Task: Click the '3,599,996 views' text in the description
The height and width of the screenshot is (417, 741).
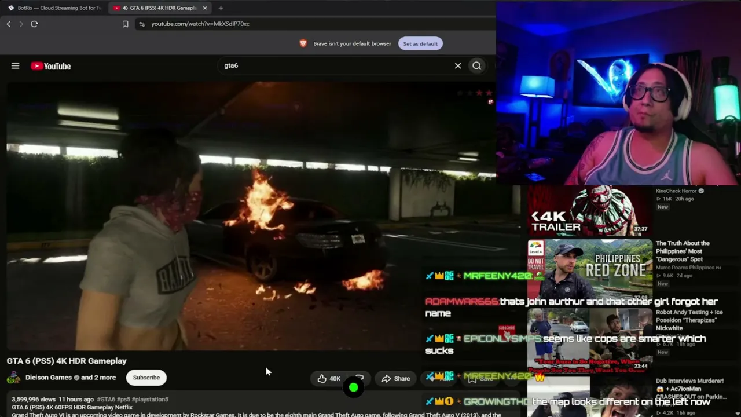Action: click(x=34, y=400)
